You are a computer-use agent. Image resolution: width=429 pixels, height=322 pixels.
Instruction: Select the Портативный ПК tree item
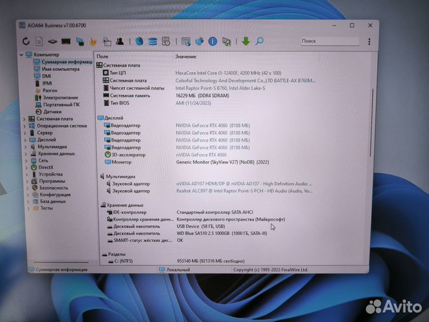58,104
